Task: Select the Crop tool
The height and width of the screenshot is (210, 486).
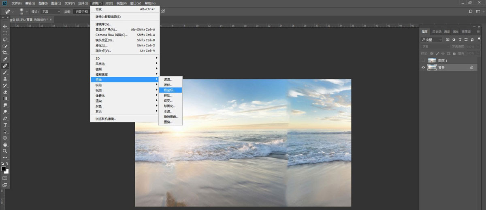Action: coord(5,52)
